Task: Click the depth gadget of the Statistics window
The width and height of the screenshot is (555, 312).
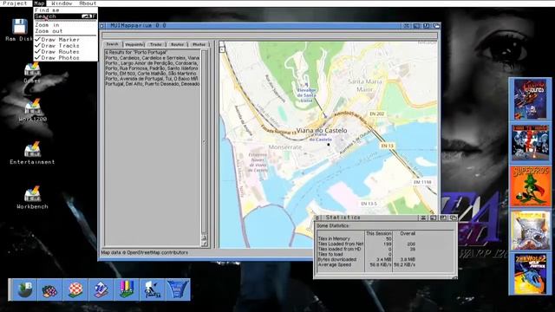Action: coord(453,218)
